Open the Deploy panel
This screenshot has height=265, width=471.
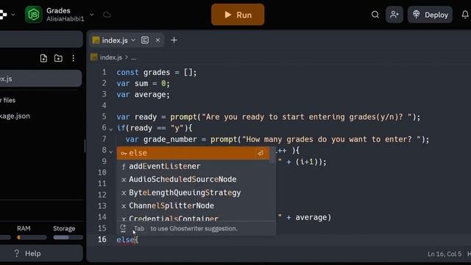coord(430,15)
